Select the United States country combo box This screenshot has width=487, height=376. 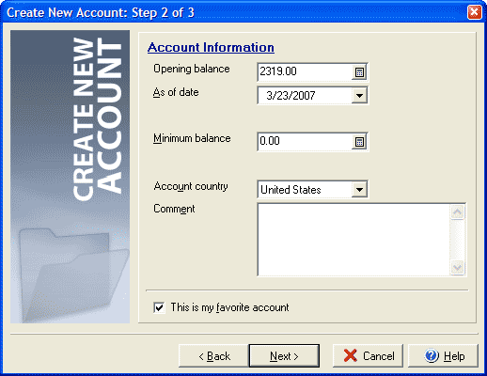point(312,190)
